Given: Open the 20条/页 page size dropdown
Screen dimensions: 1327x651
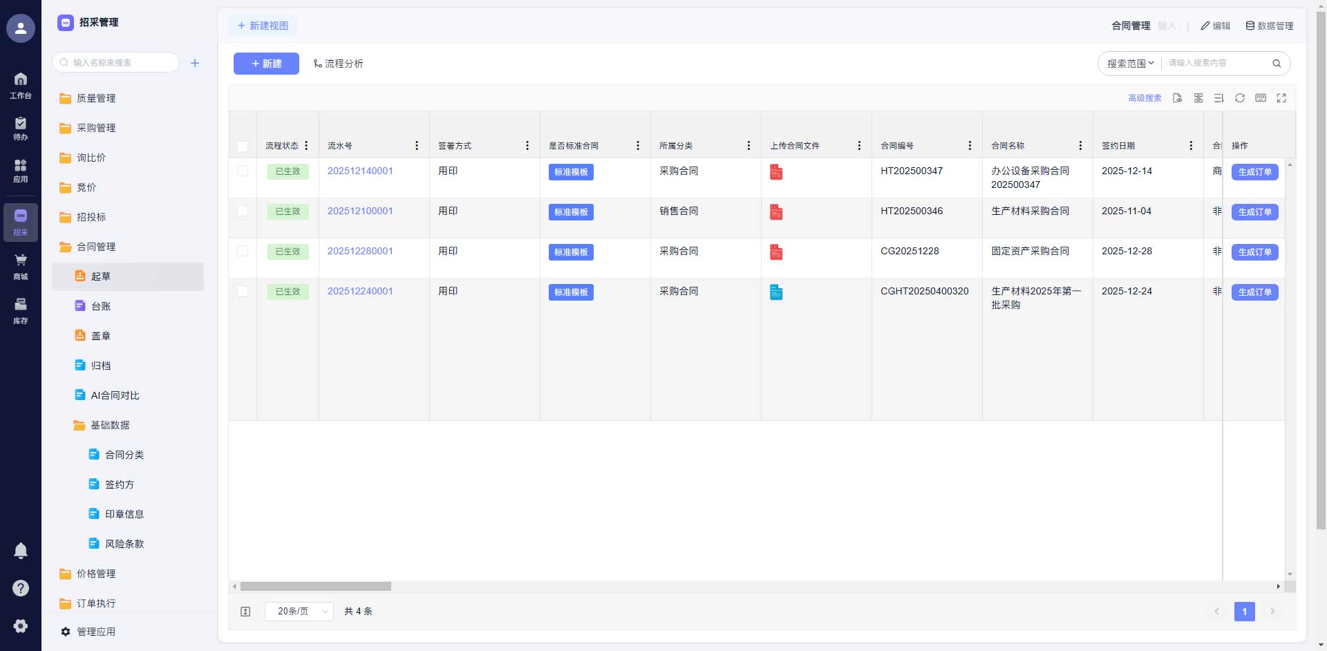Looking at the screenshot, I should [299, 612].
